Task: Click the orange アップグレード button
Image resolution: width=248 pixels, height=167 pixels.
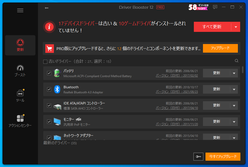Action: pos(220,48)
